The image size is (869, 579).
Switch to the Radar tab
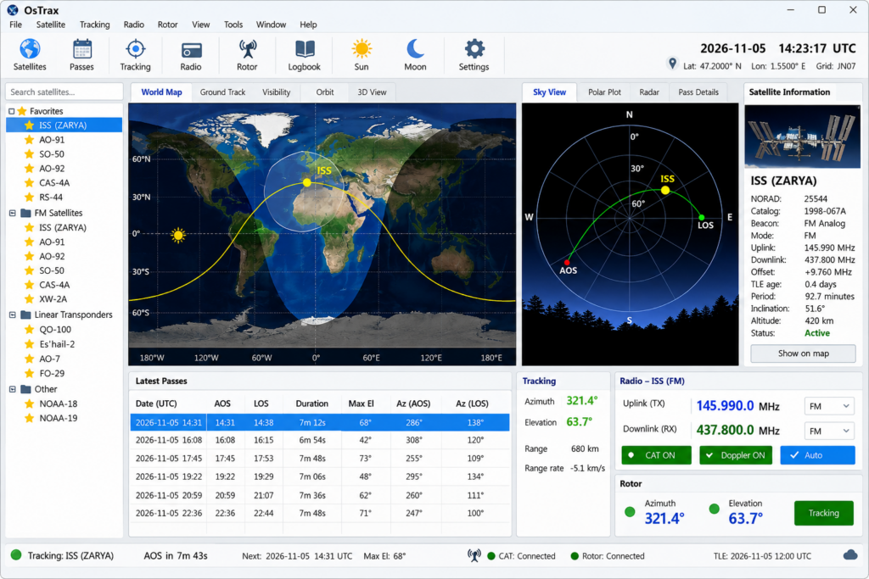pos(649,92)
